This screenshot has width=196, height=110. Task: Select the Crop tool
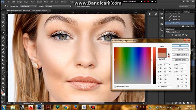tap(3, 30)
